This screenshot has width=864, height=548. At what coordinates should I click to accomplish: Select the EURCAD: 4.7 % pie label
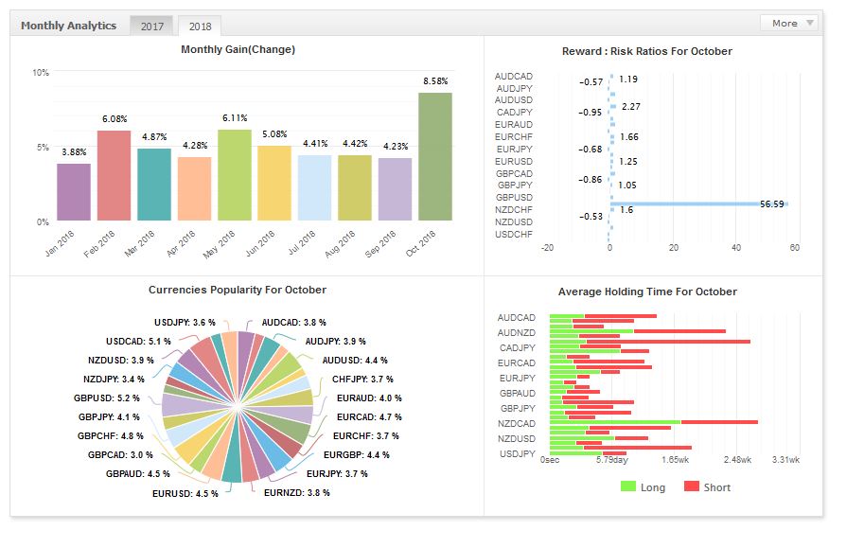(369, 416)
